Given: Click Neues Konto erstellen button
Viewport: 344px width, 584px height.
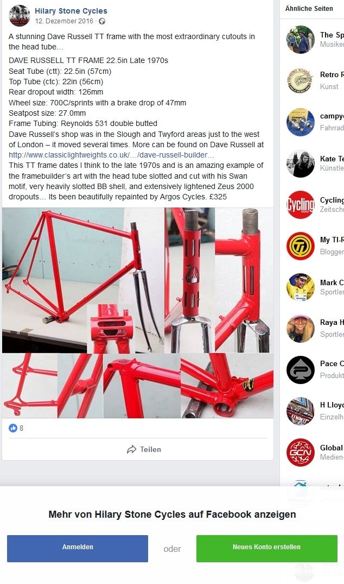Looking at the screenshot, I should coord(266,548).
